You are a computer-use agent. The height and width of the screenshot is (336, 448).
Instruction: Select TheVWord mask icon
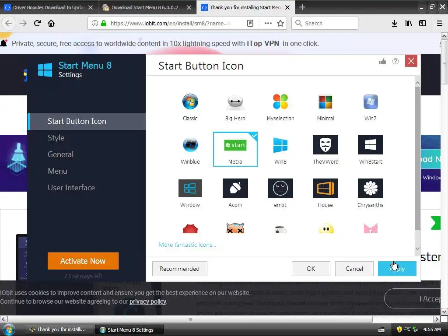(325, 150)
